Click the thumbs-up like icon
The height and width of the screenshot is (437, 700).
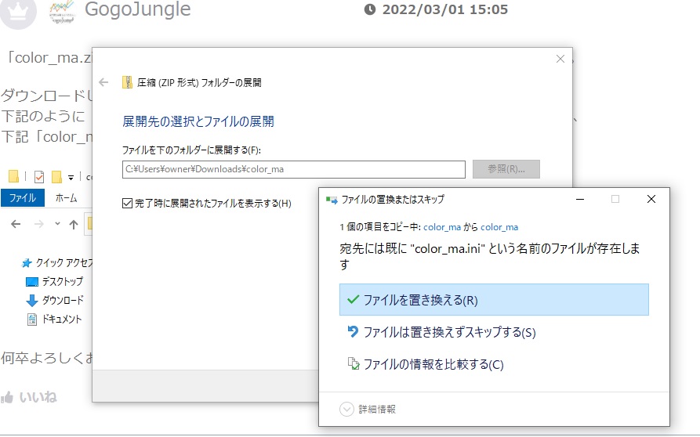[8, 397]
